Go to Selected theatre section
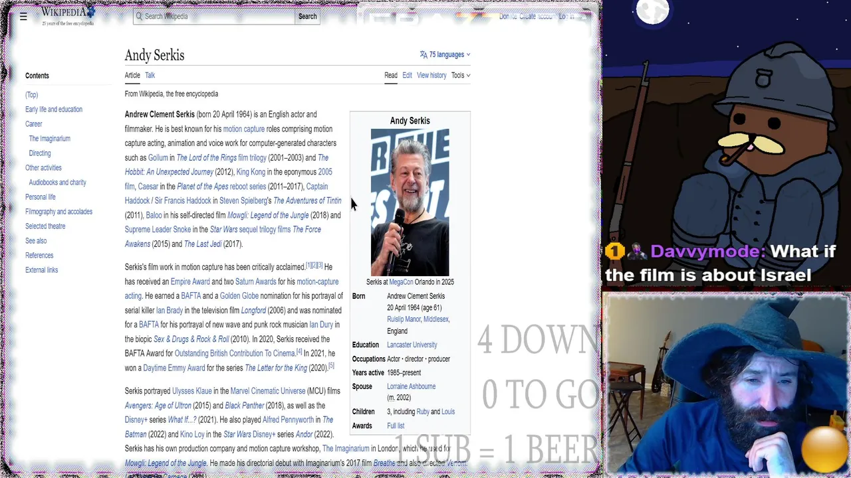This screenshot has height=478, width=851. [45, 226]
